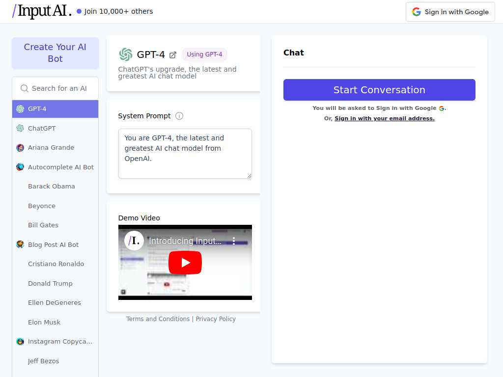Click the System Prompt info icon
The width and height of the screenshot is (503, 377).
tap(179, 116)
